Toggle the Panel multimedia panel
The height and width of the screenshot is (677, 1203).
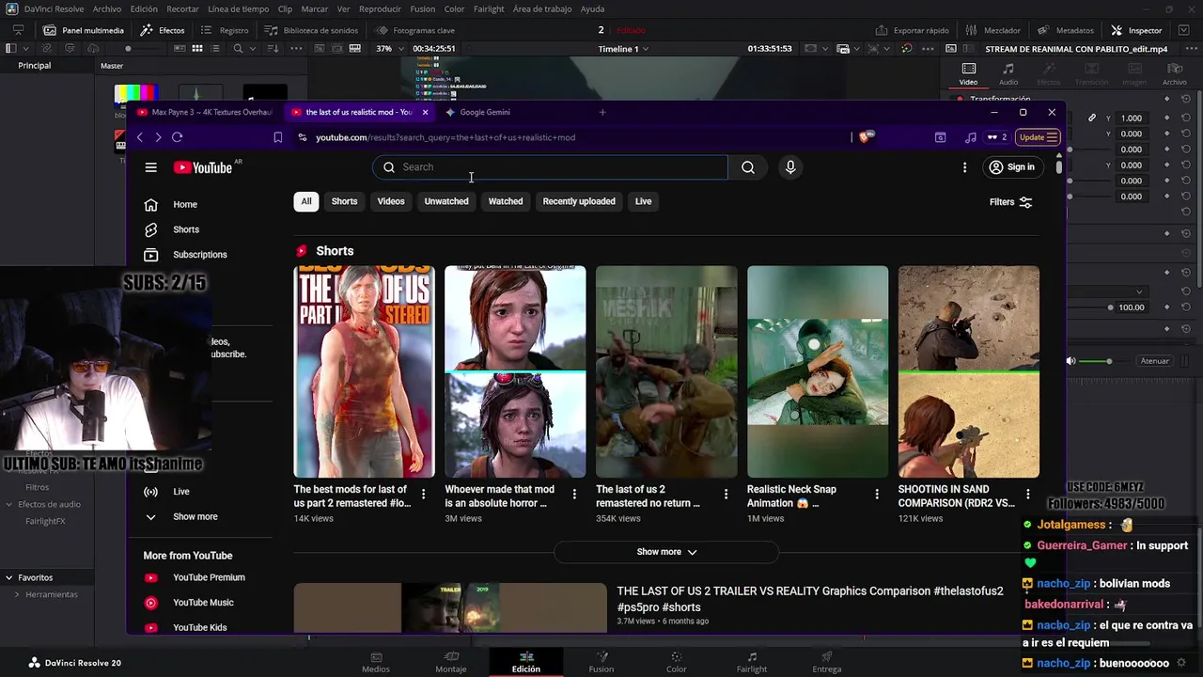pyautogui.click(x=83, y=30)
